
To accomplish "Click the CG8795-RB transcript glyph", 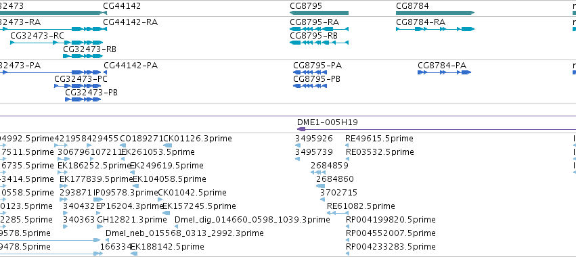I will (319, 43).
